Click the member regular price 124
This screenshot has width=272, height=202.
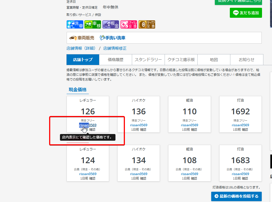88,160
